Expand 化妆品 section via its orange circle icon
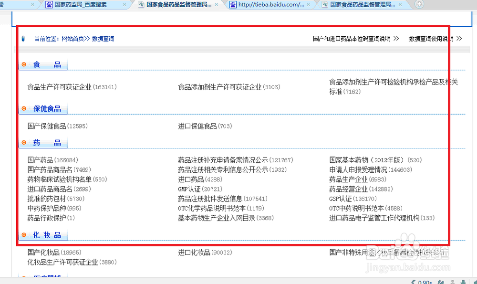The height and width of the screenshot is (284, 477). coord(23,235)
